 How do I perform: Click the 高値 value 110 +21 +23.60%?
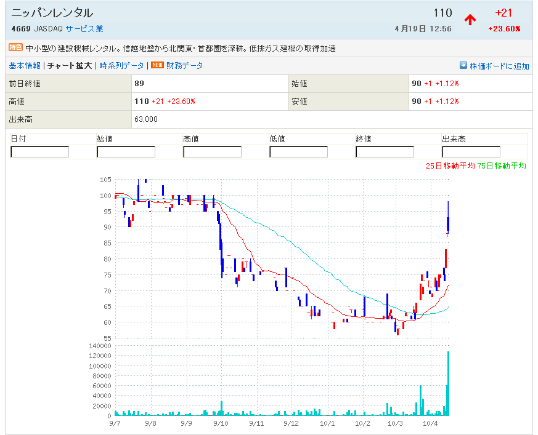pyautogui.click(x=165, y=101)
